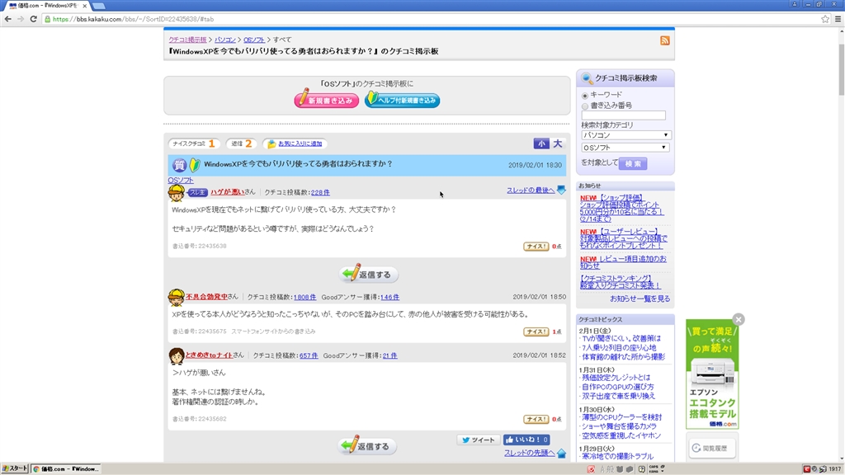This screenshot has height=475, width=845.
Task: Open post count link 1808件
Action: click(304, 297)
